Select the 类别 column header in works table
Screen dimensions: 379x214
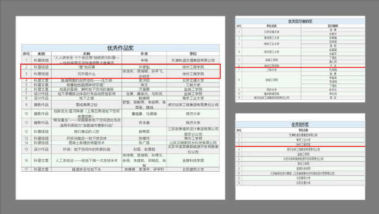pos(41,53)
